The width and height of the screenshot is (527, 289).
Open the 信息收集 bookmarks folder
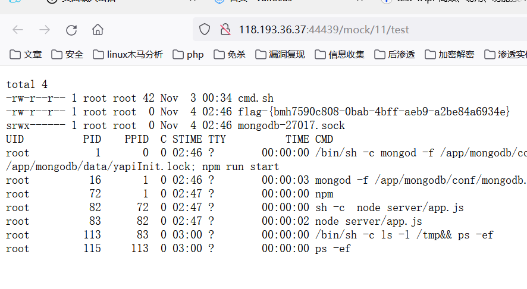(x=340, y=55)
